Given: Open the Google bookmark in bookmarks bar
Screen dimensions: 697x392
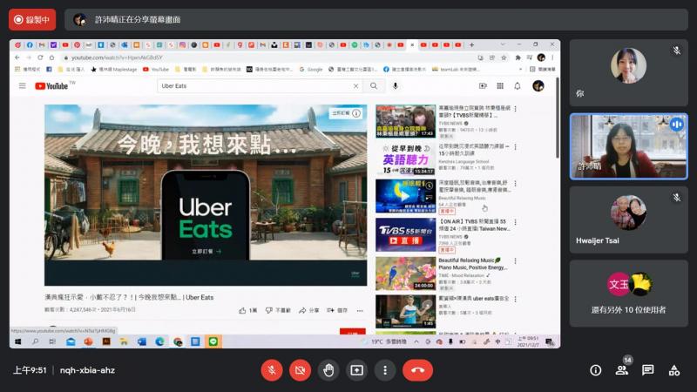Looking at the screenshot, I should point(311,70).
